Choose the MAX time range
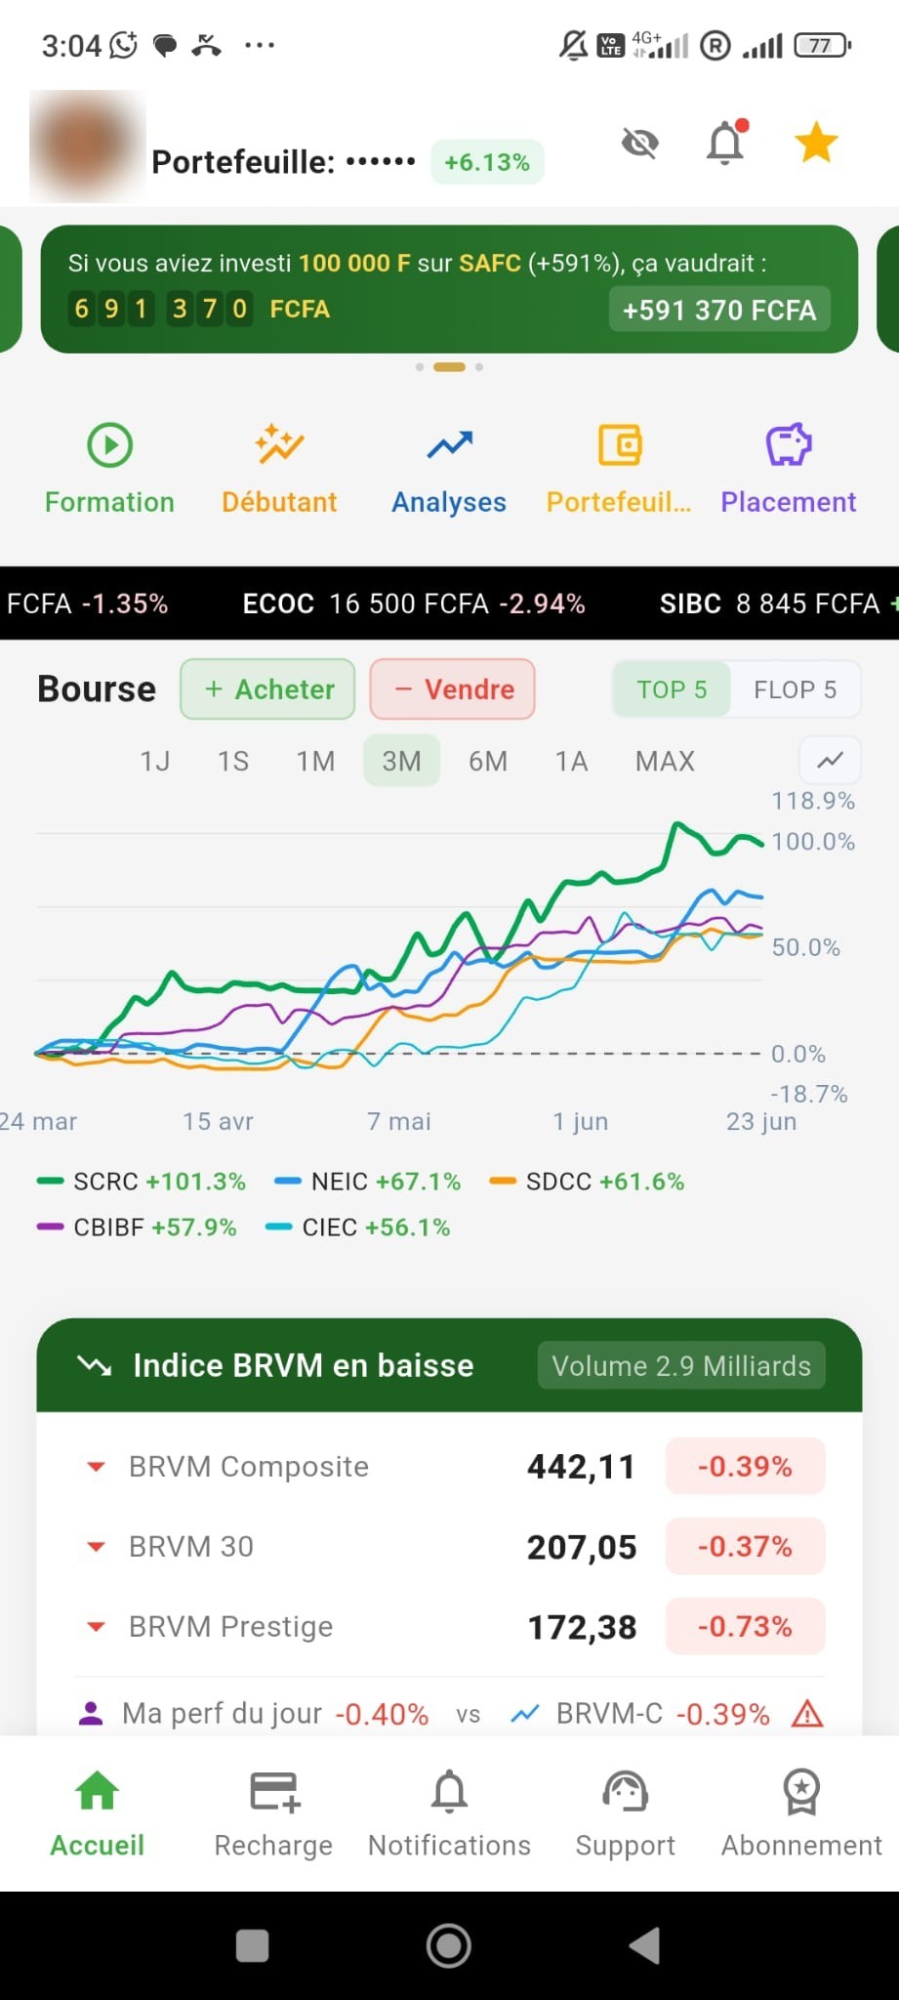The image size is (899, 2000). (665, 761)
